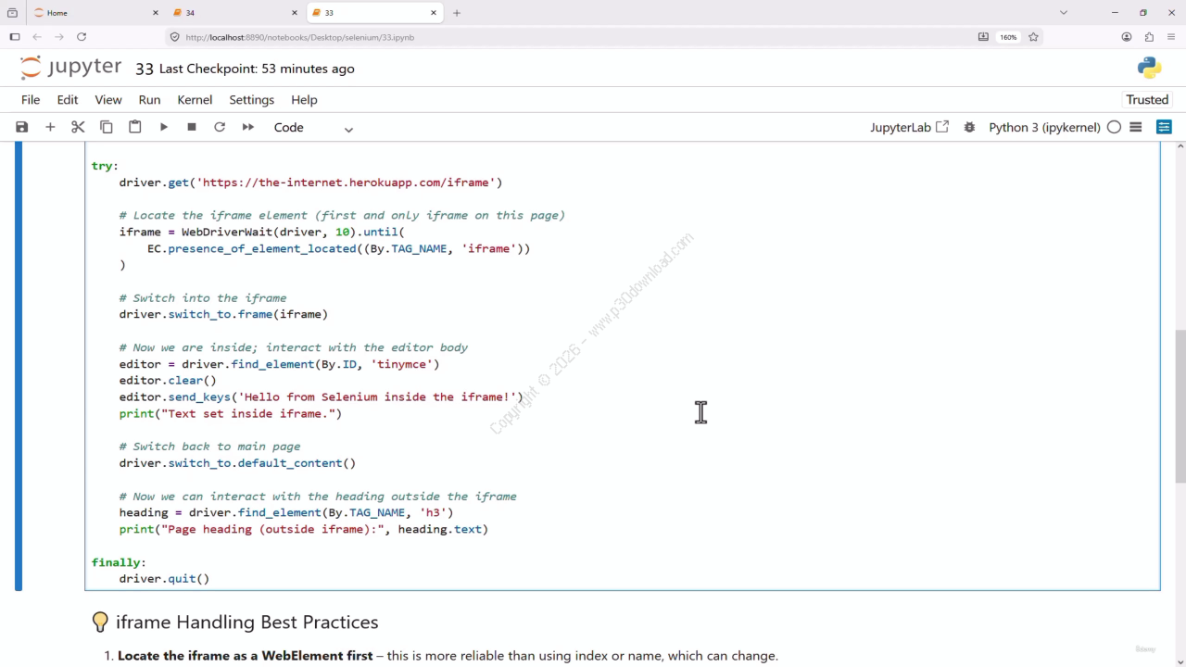Close the browser tab named 33
The height and width of the screenshot is (667, 1186).
coord(434,13)
